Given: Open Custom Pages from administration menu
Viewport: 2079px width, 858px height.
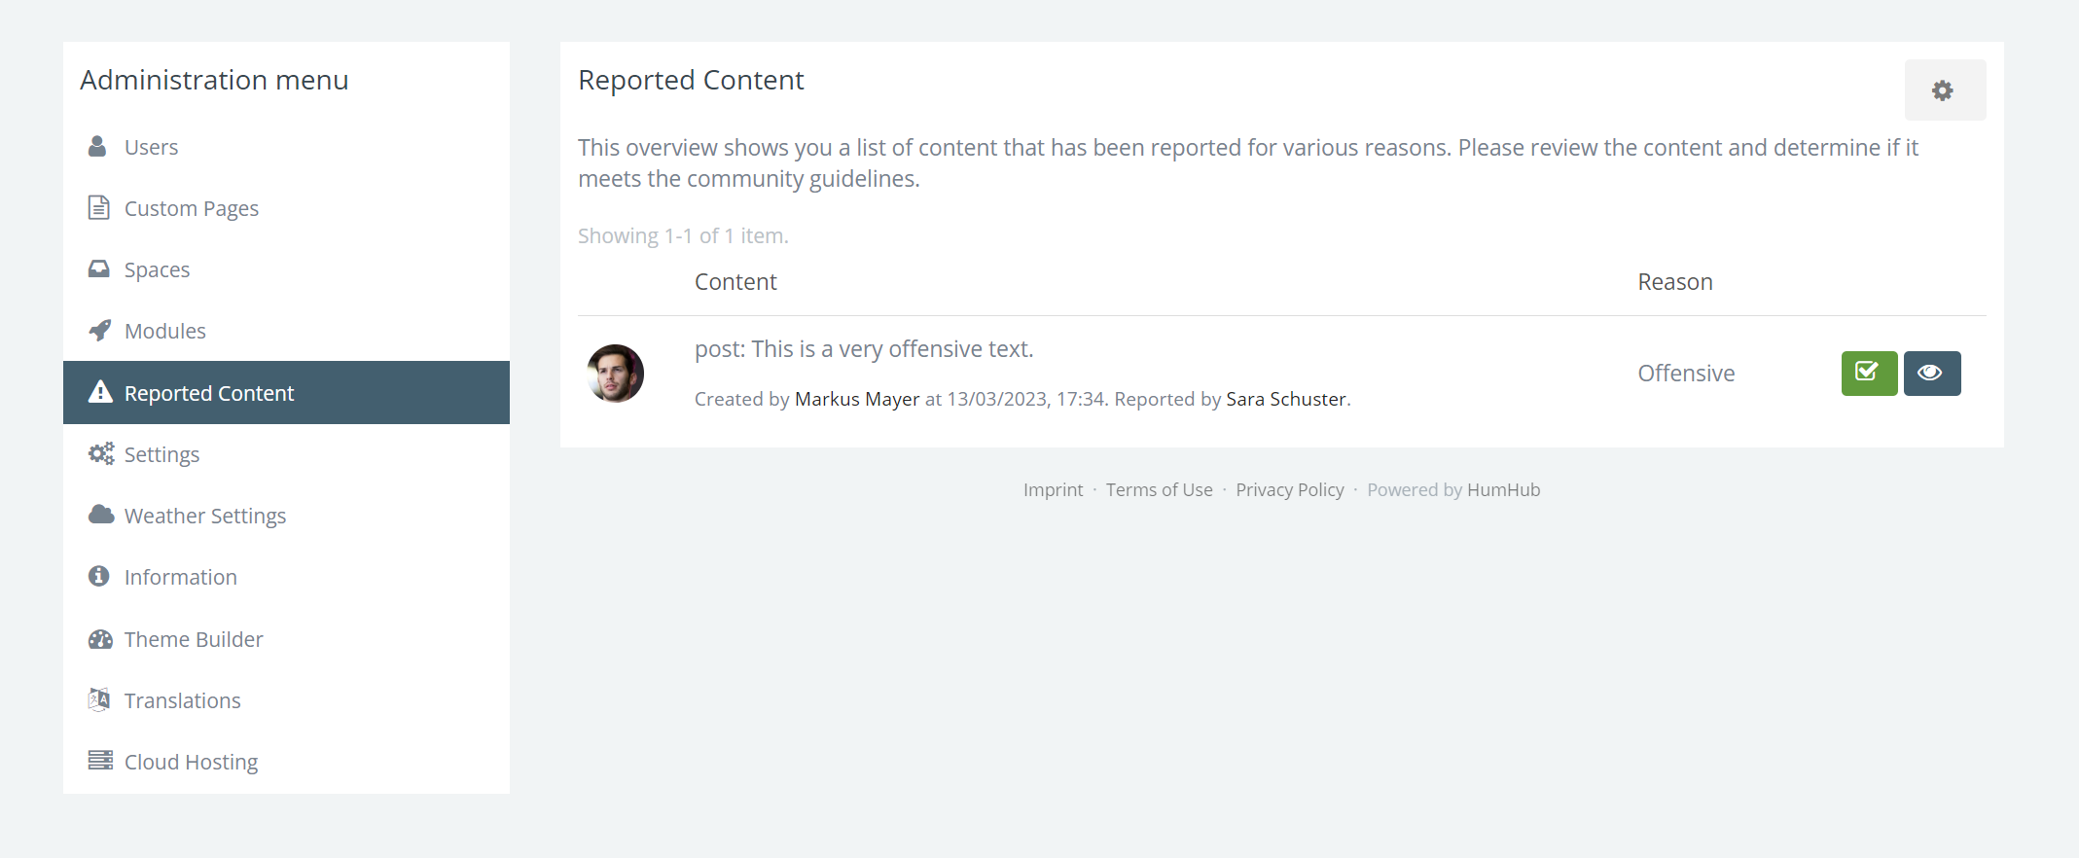Looking at the screenshot, I should coord(191,208).
